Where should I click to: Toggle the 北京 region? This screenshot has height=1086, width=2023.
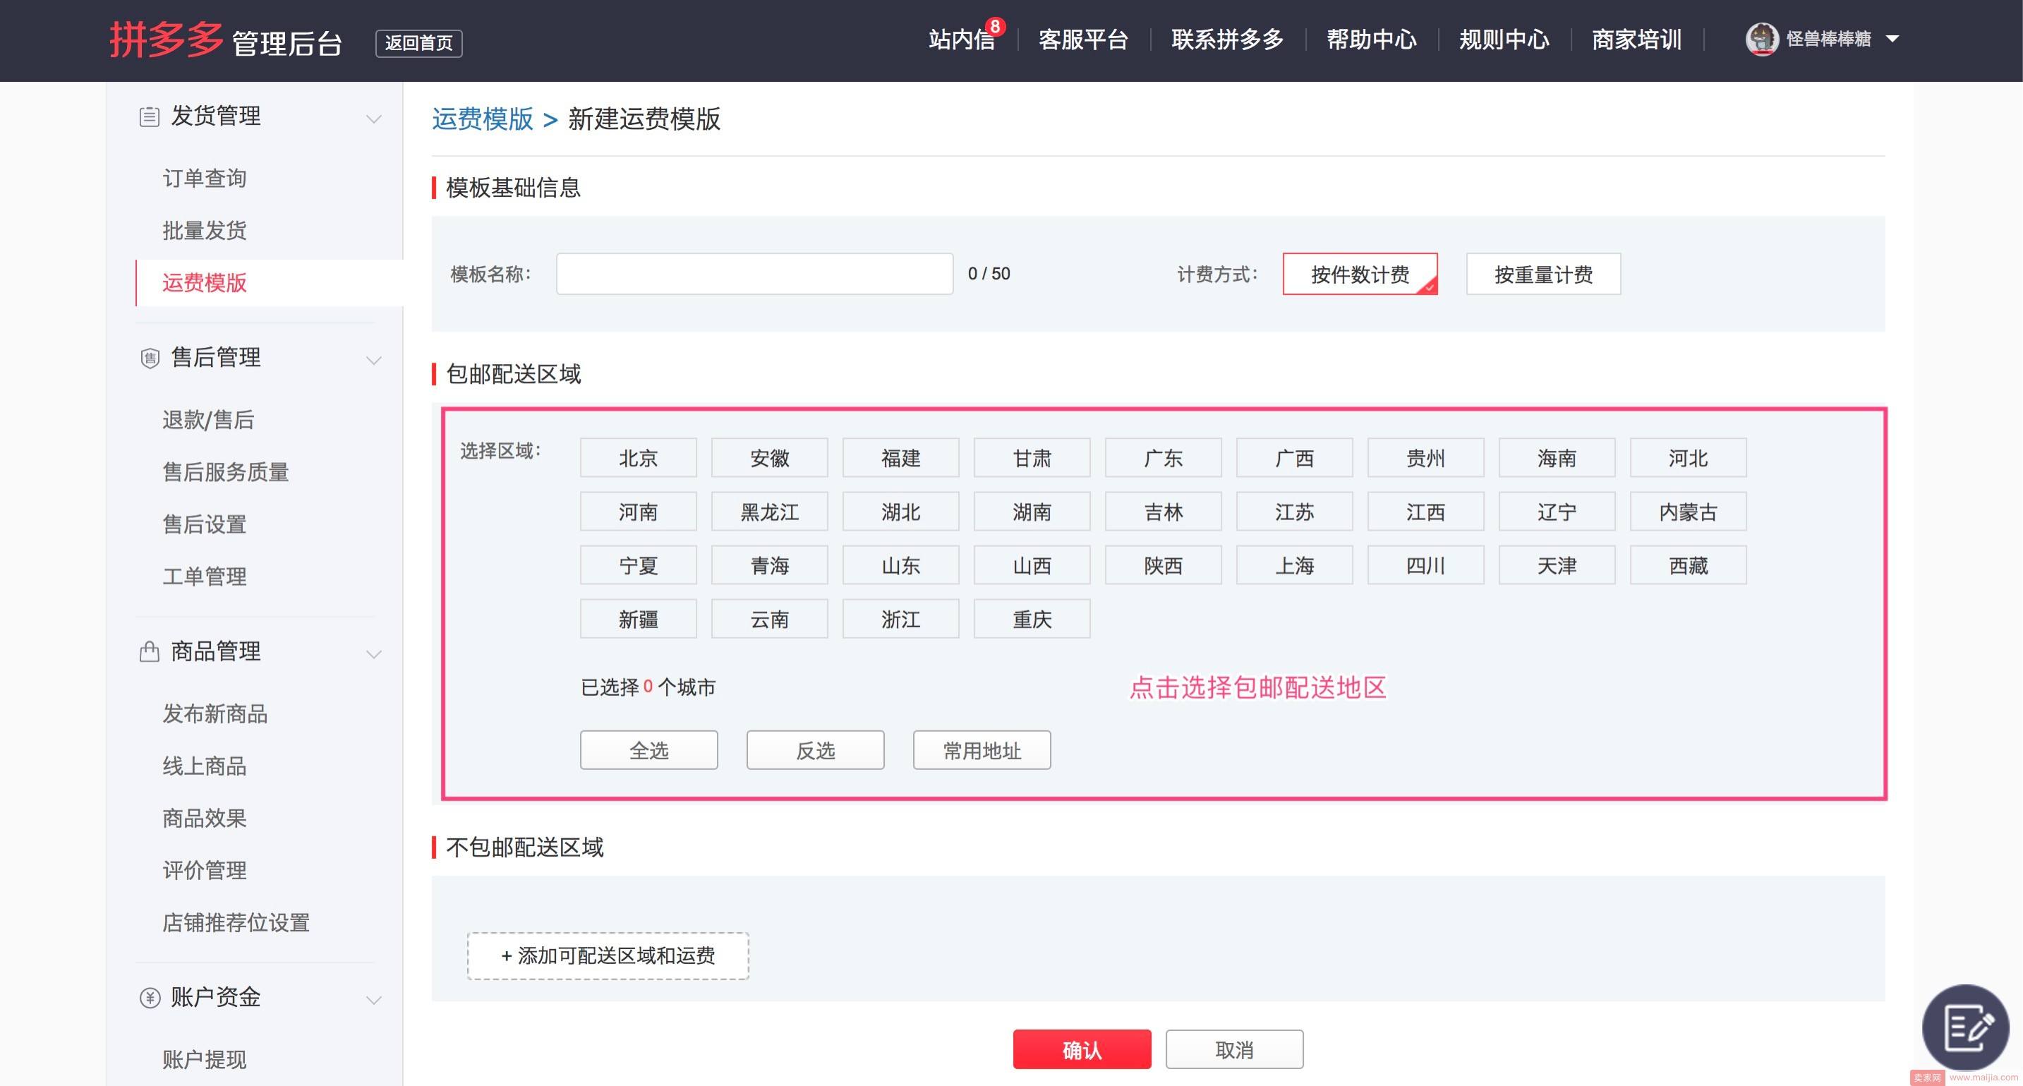tap(639, 458)
